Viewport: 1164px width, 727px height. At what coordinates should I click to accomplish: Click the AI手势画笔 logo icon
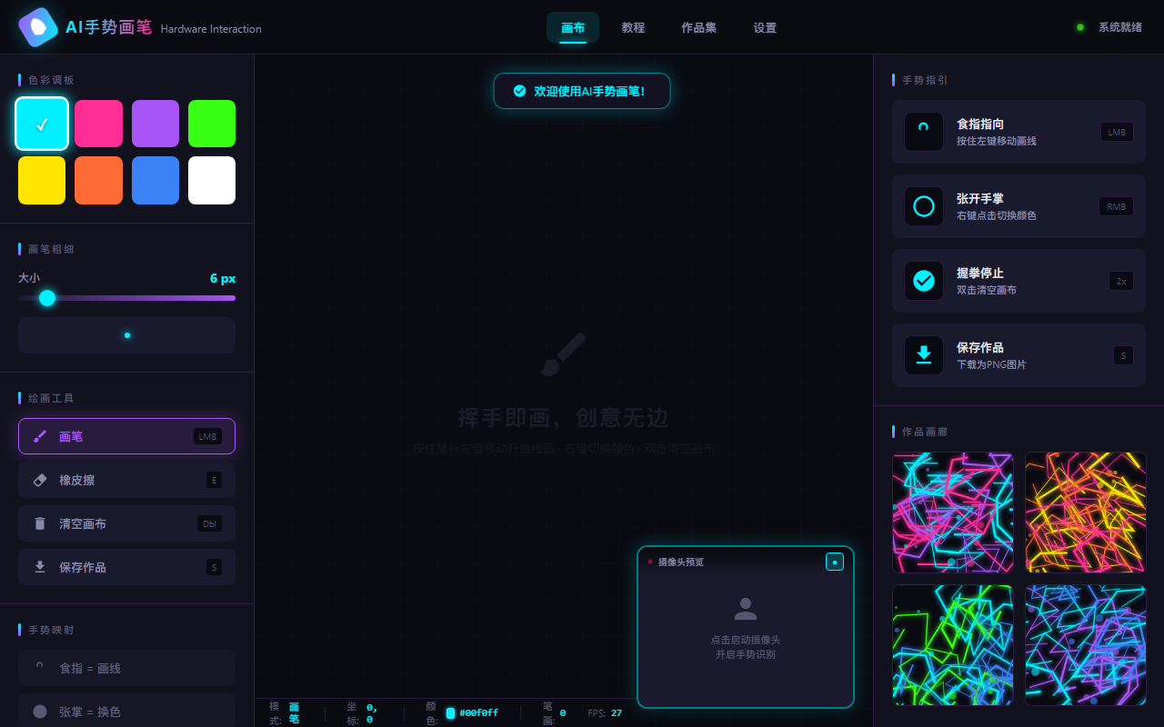coord(38,27)
